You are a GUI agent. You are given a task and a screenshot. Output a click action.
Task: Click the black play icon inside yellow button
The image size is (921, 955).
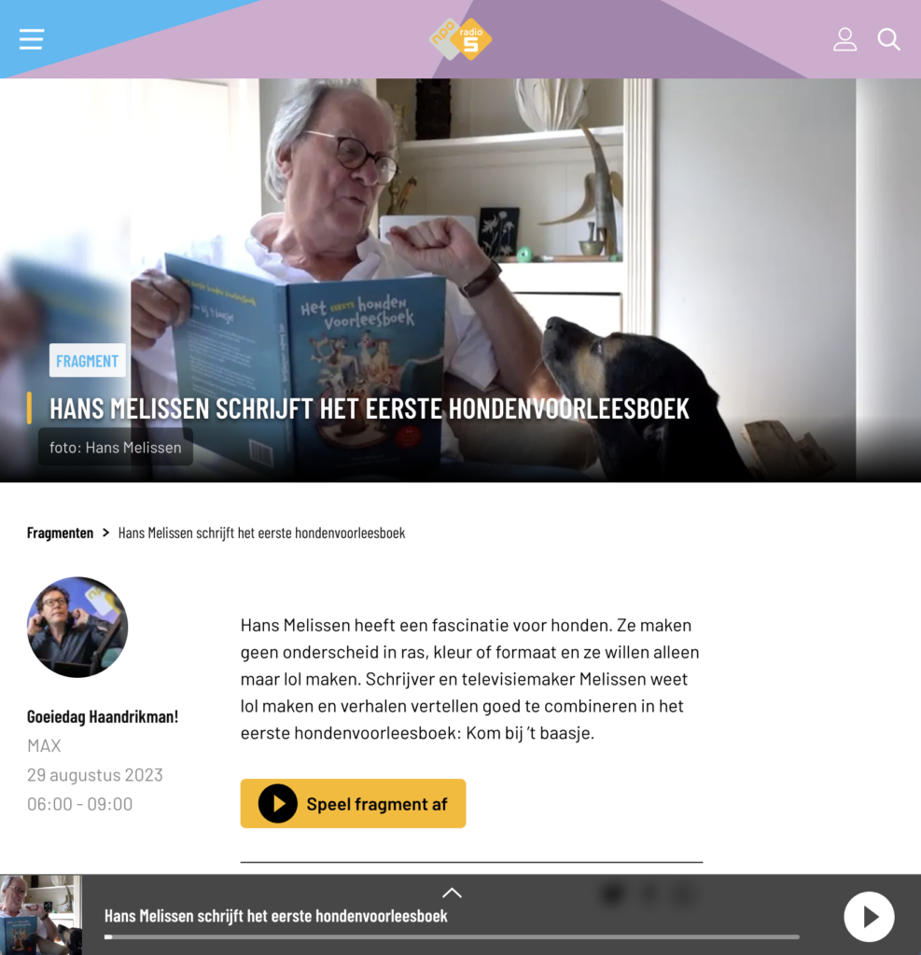277,803
